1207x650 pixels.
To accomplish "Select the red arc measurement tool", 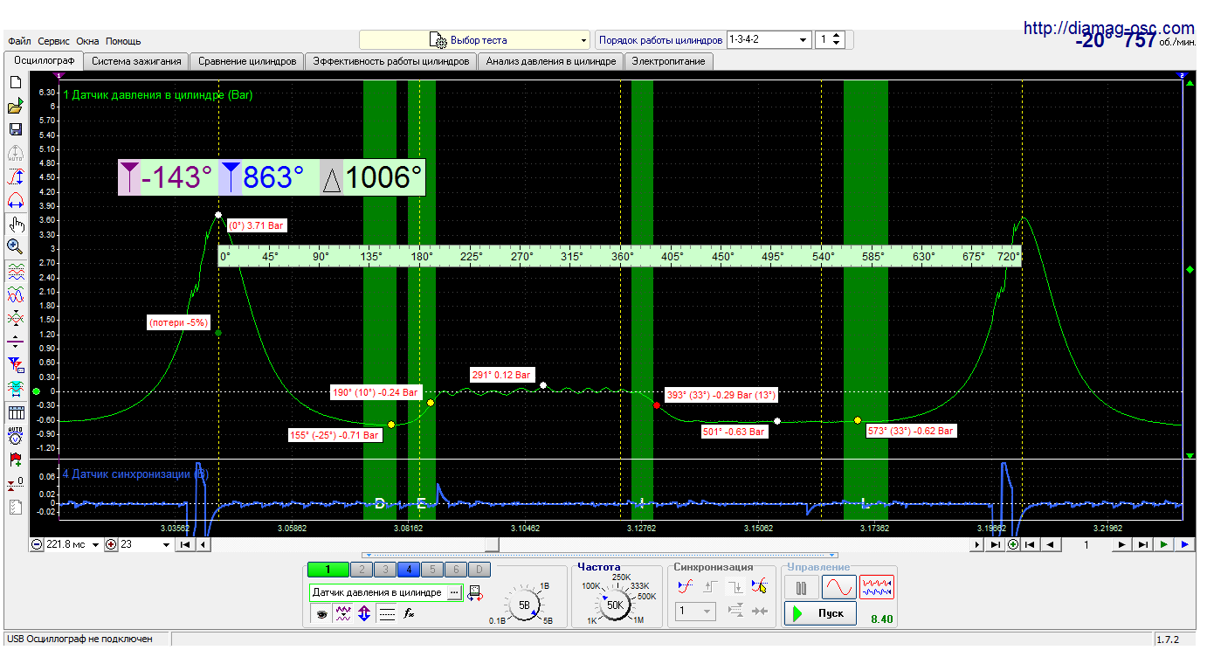I will coord(15,200).
